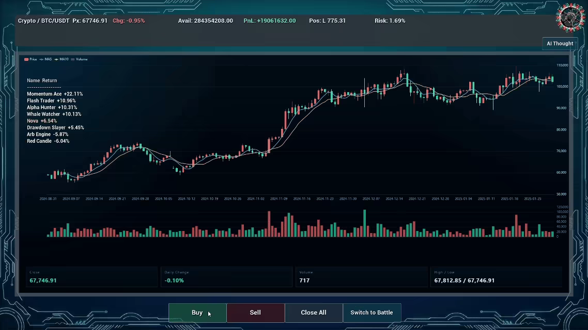Toggle the Volume legend series
588x330 pixels.
(x=79, y=59)
